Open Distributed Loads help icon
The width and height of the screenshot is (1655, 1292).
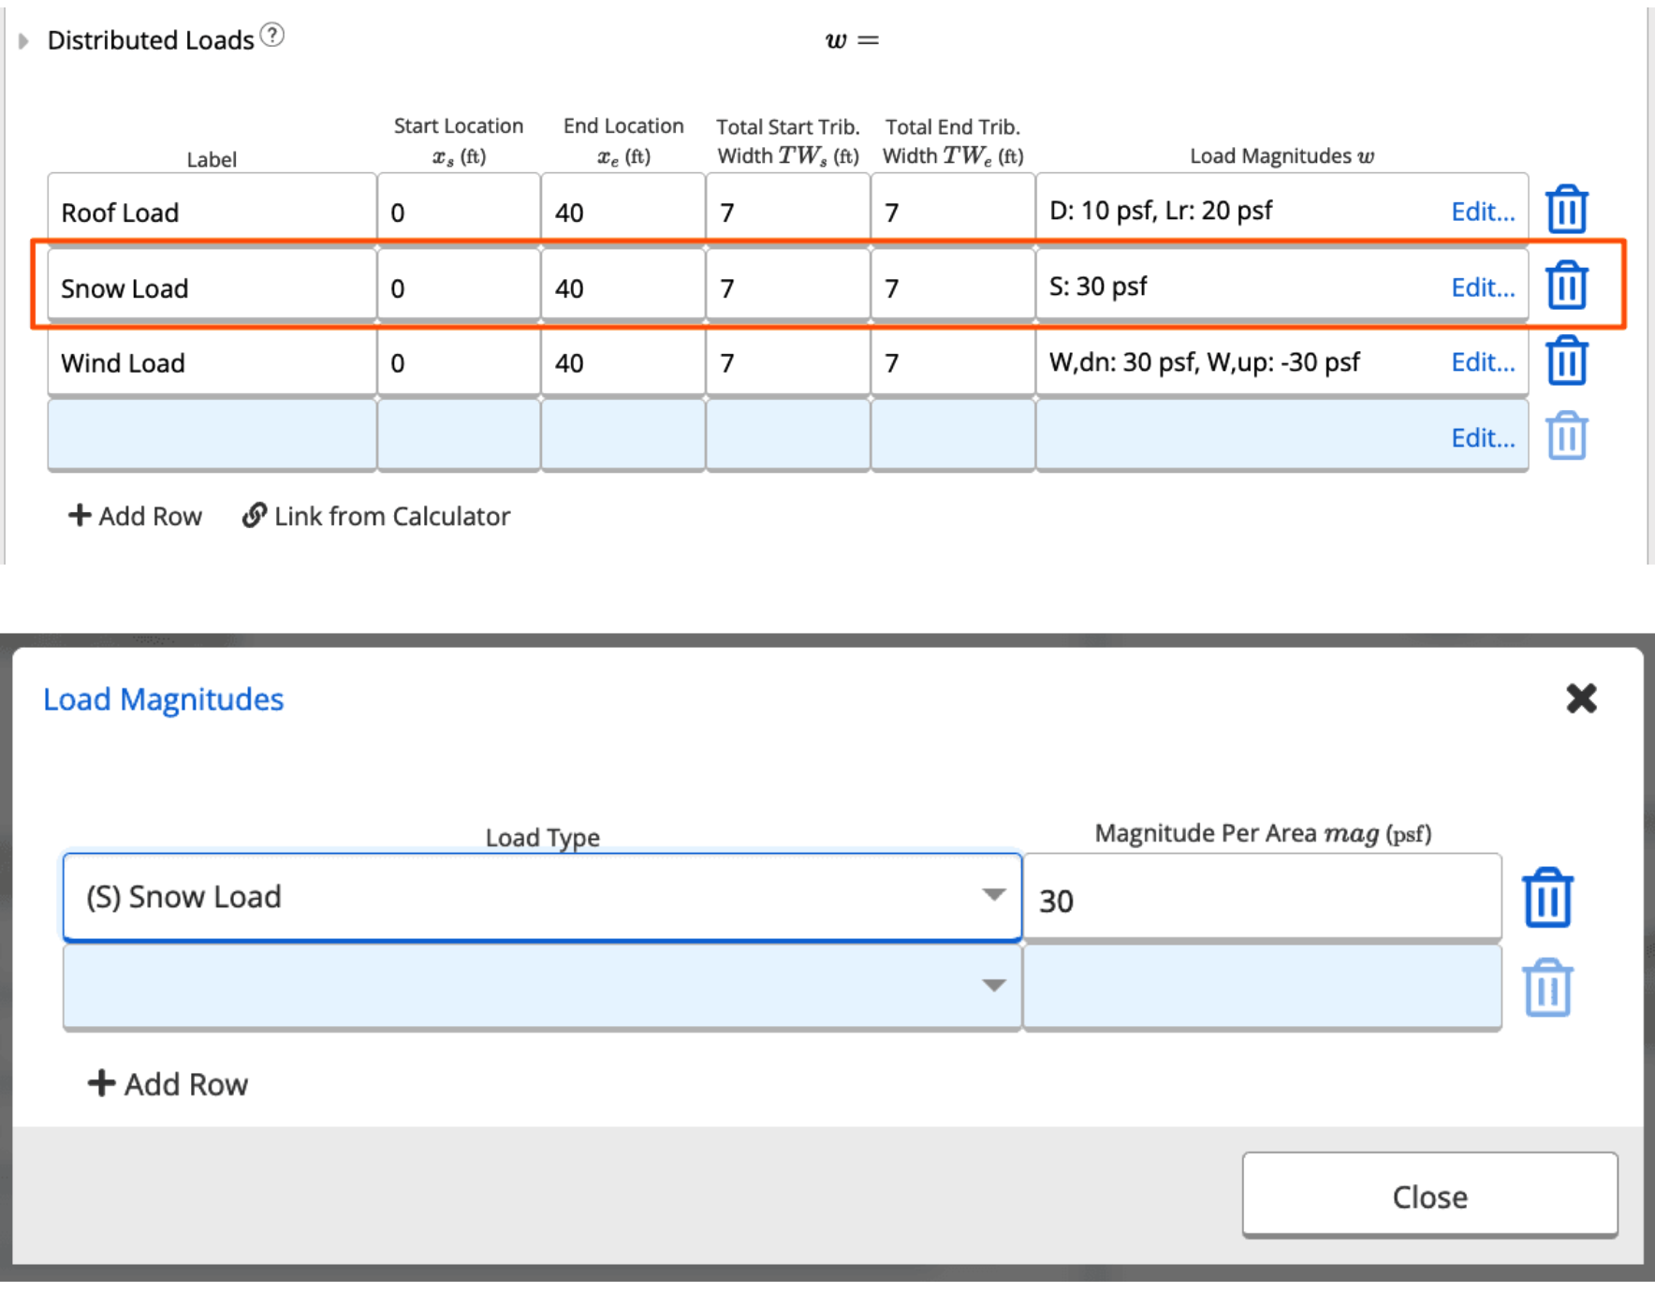[x=271, y=36]
